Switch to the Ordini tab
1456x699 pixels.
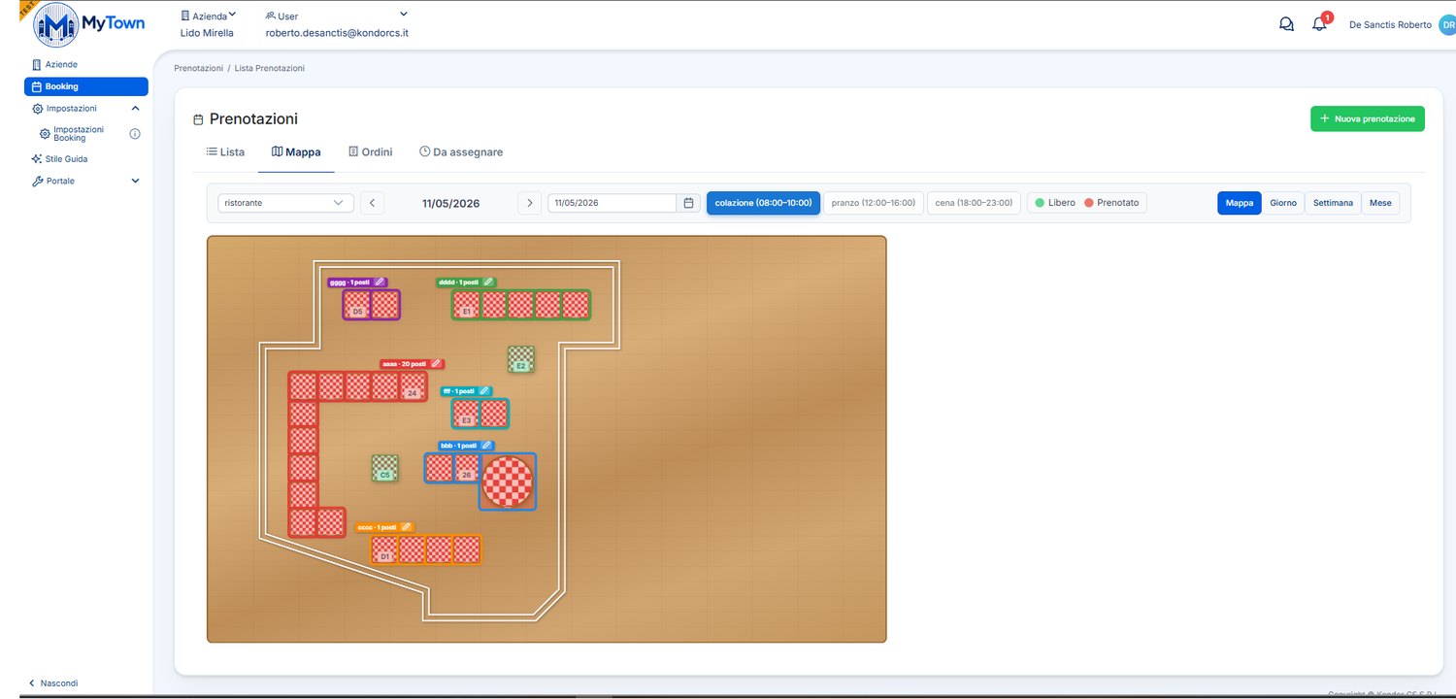pyautogui.click(x=370, y=152)
